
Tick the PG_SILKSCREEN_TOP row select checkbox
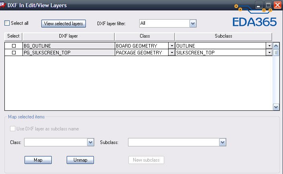[14, 52]
